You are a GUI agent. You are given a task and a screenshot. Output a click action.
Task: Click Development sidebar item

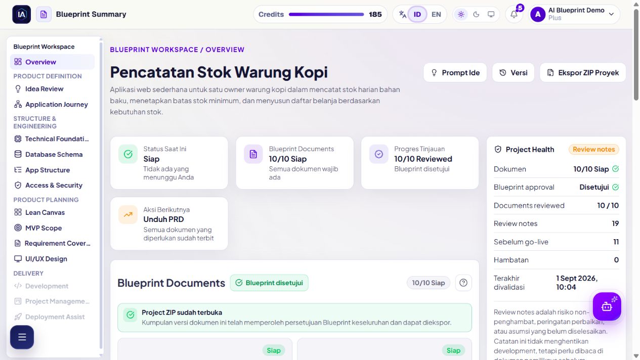click(x=52, y=286)
